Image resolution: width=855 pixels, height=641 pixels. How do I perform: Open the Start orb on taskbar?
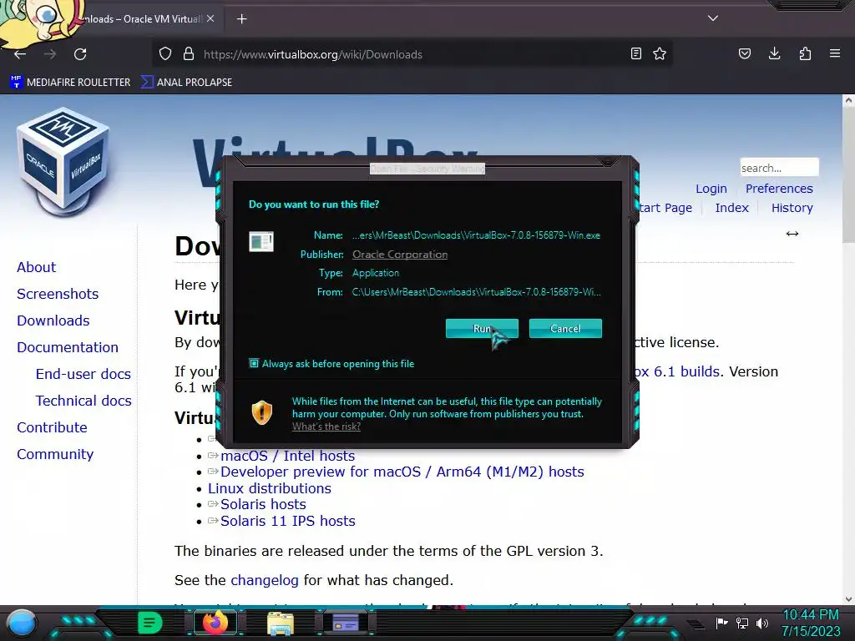coord(22,623)
